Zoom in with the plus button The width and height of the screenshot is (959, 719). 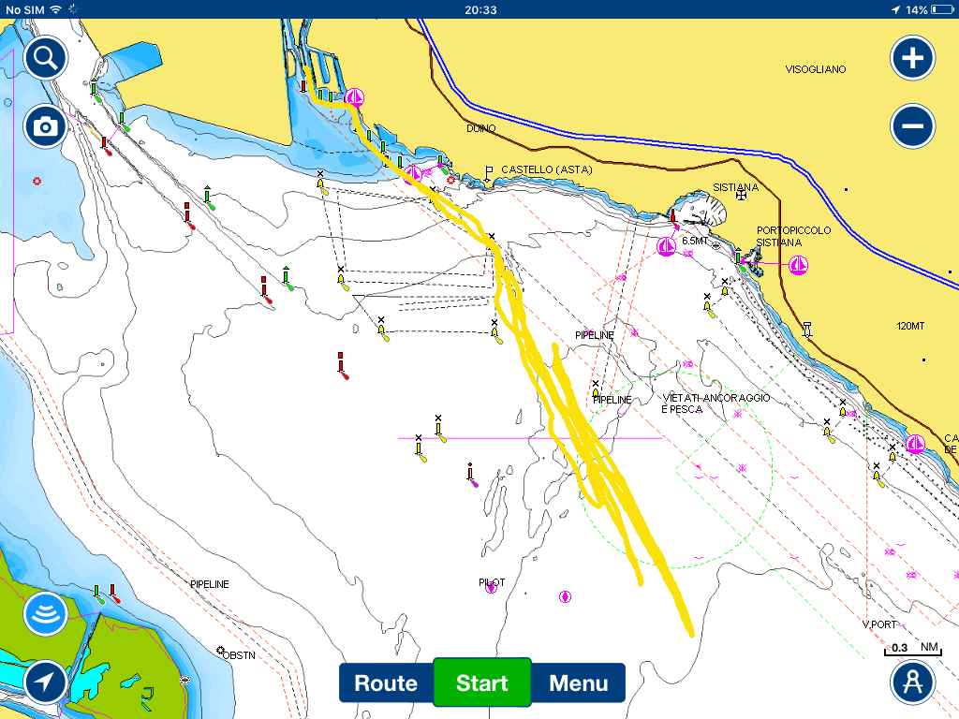click(x=912, y=59)
